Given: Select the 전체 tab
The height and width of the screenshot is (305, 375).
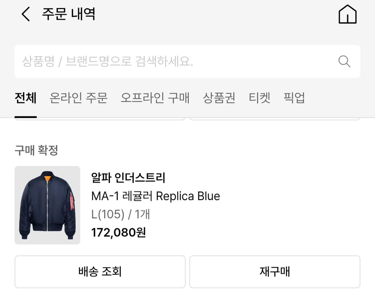Looking at the screenshot, I should 25,98.
